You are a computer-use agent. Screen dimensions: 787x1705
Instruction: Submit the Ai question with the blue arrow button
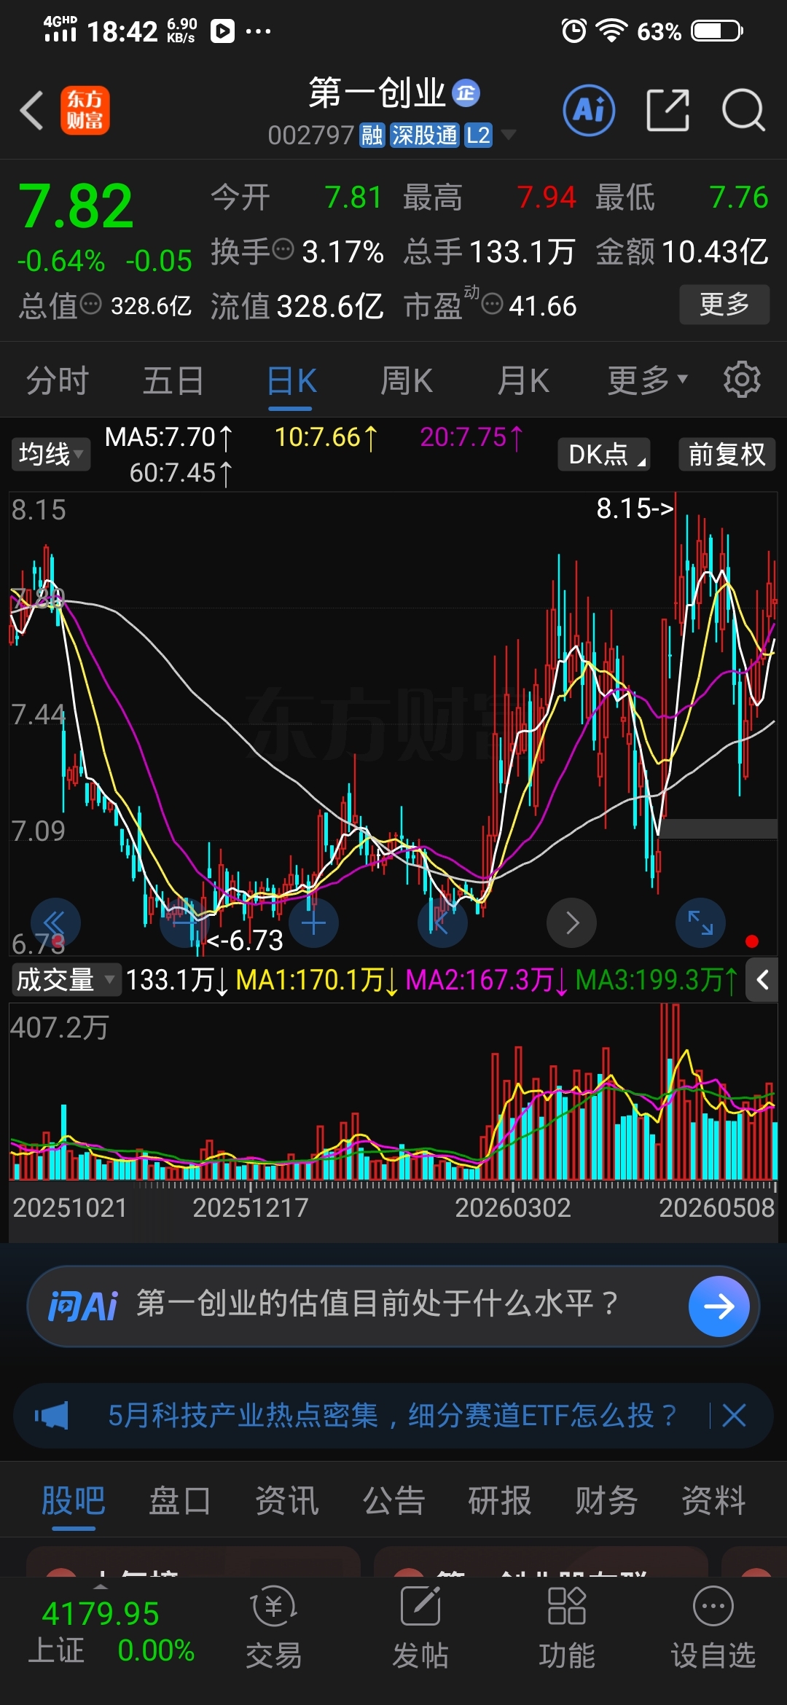[719, 1306]
